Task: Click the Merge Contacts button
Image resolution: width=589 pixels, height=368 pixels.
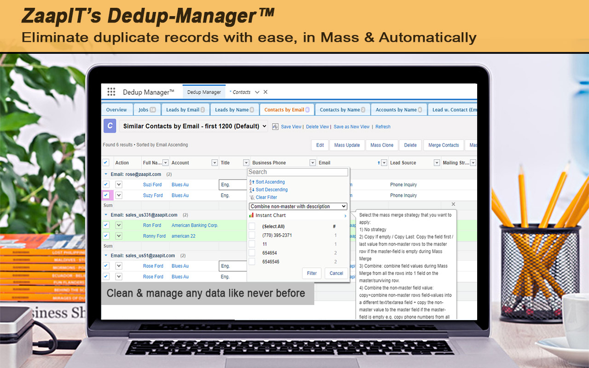Action: (x=444, y=145)
